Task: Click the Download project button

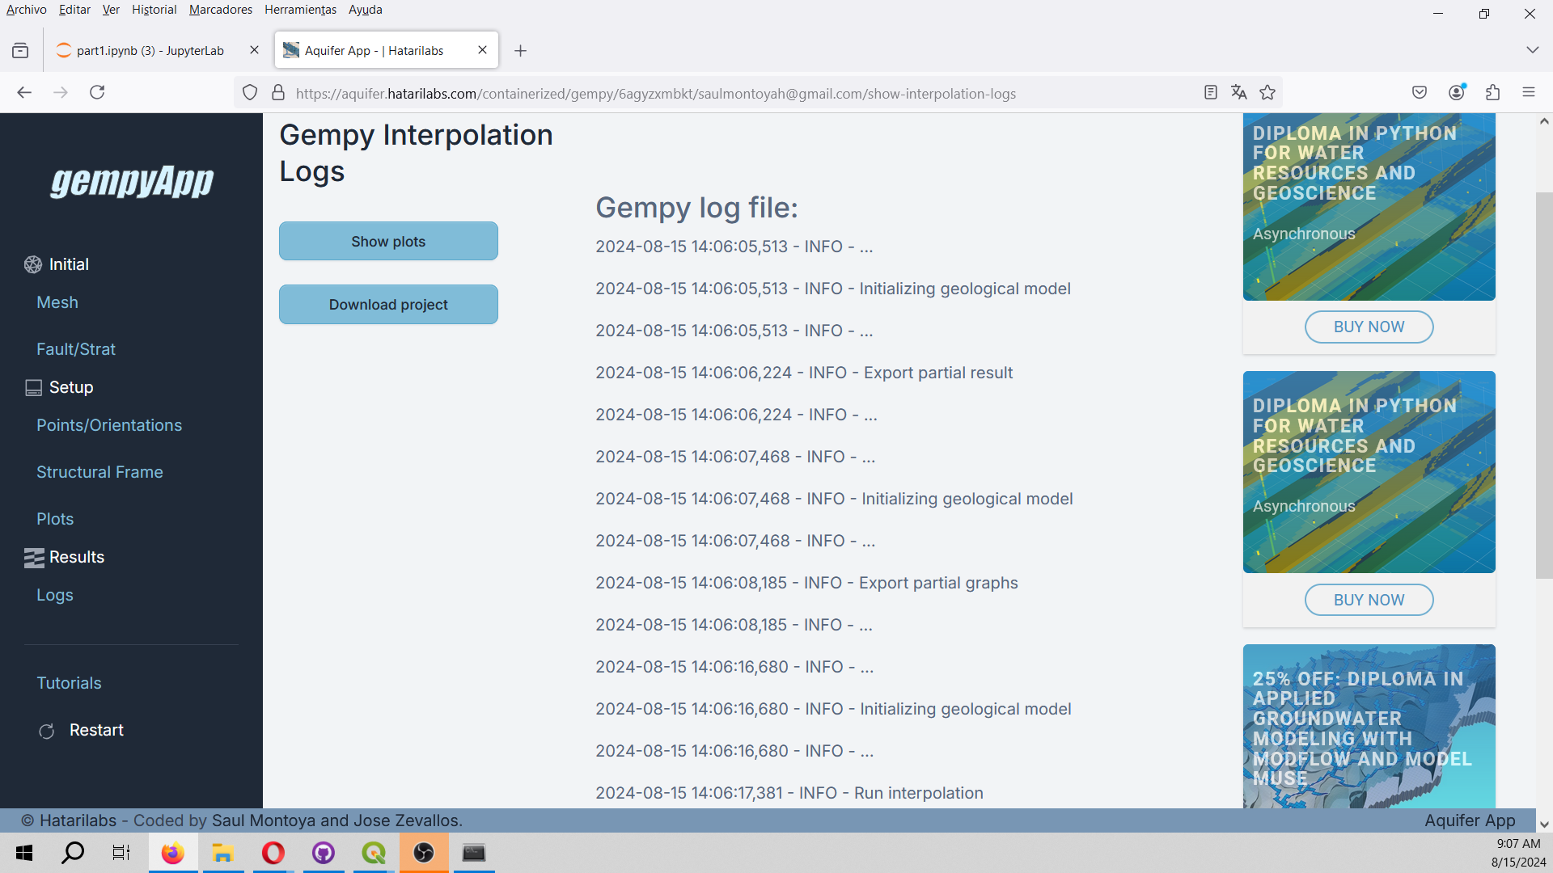Action: coord(388,305)
